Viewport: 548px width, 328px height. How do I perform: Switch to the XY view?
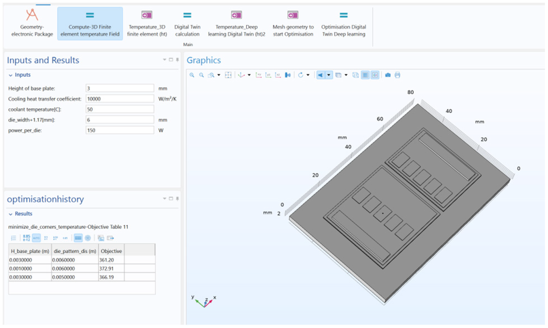pyautogui.click(x=259, y=75)
